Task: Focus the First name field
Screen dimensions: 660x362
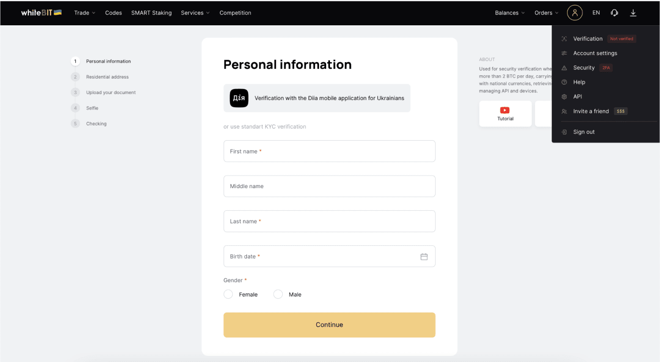Action: (x=329, y=151)
